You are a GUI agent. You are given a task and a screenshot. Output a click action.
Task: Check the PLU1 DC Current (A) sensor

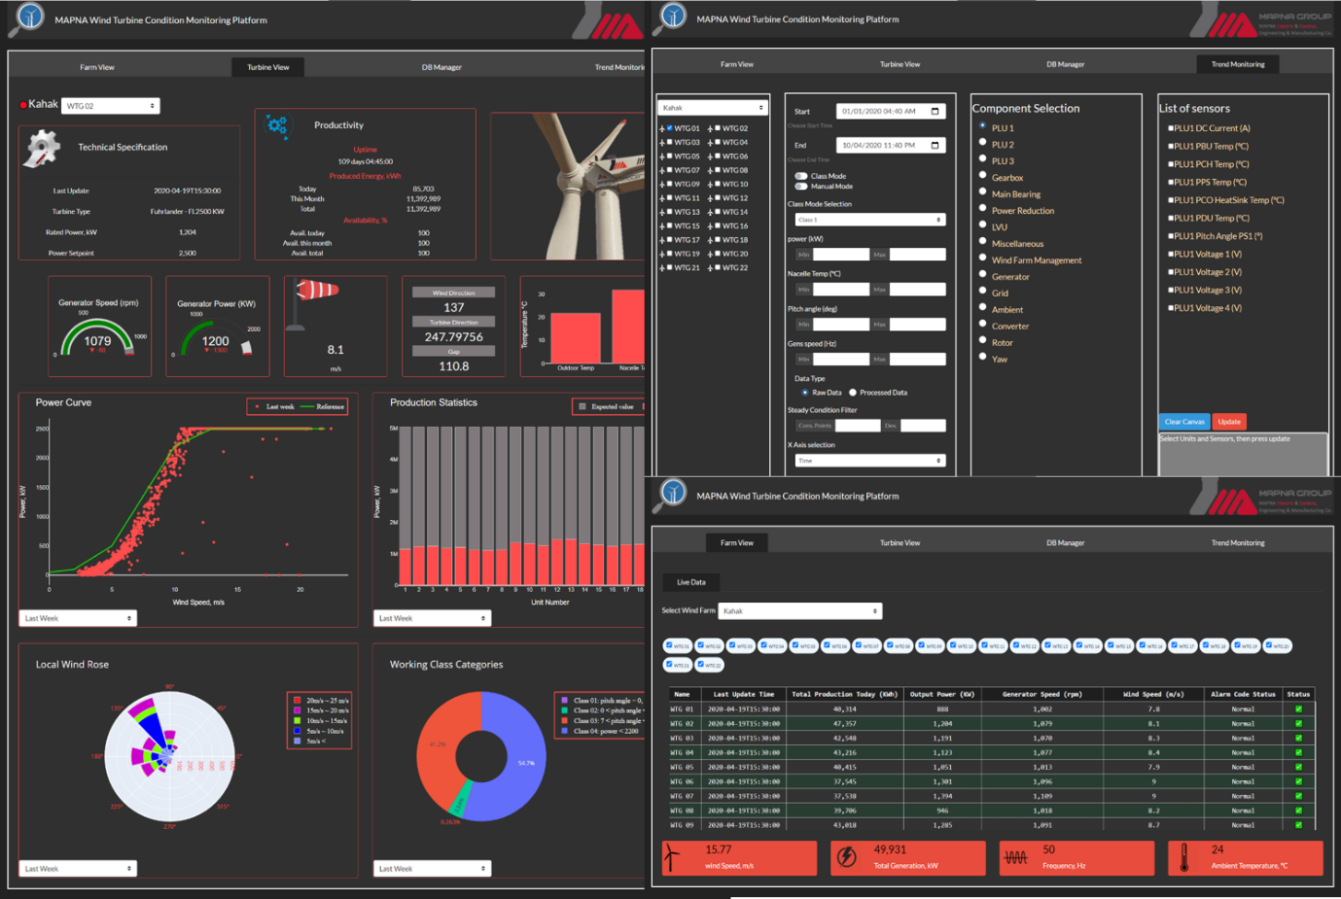[1171, 128]
